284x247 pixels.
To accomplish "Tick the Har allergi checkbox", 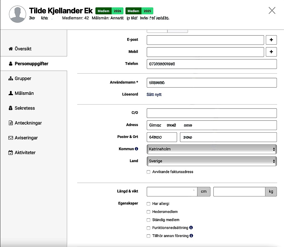I will (x=149, y=204).
